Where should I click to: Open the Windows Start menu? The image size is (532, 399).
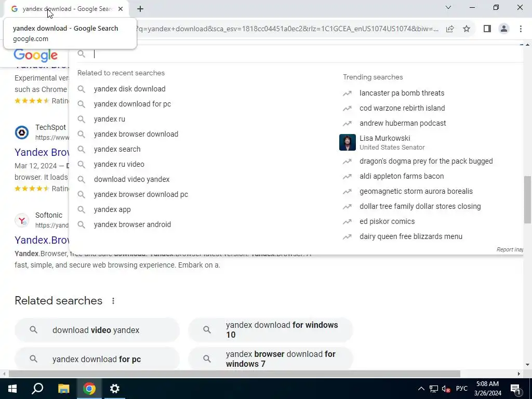12,389
